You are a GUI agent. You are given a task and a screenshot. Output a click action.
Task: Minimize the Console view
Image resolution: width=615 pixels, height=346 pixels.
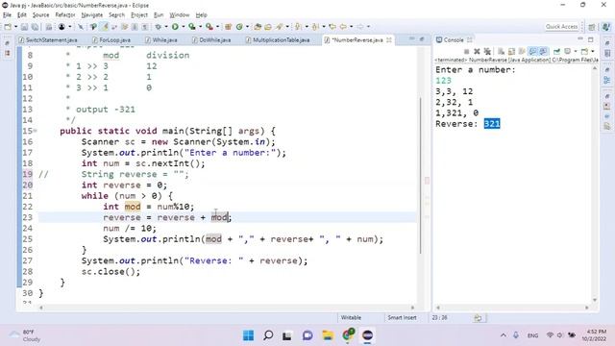click(x=580, y=38)
